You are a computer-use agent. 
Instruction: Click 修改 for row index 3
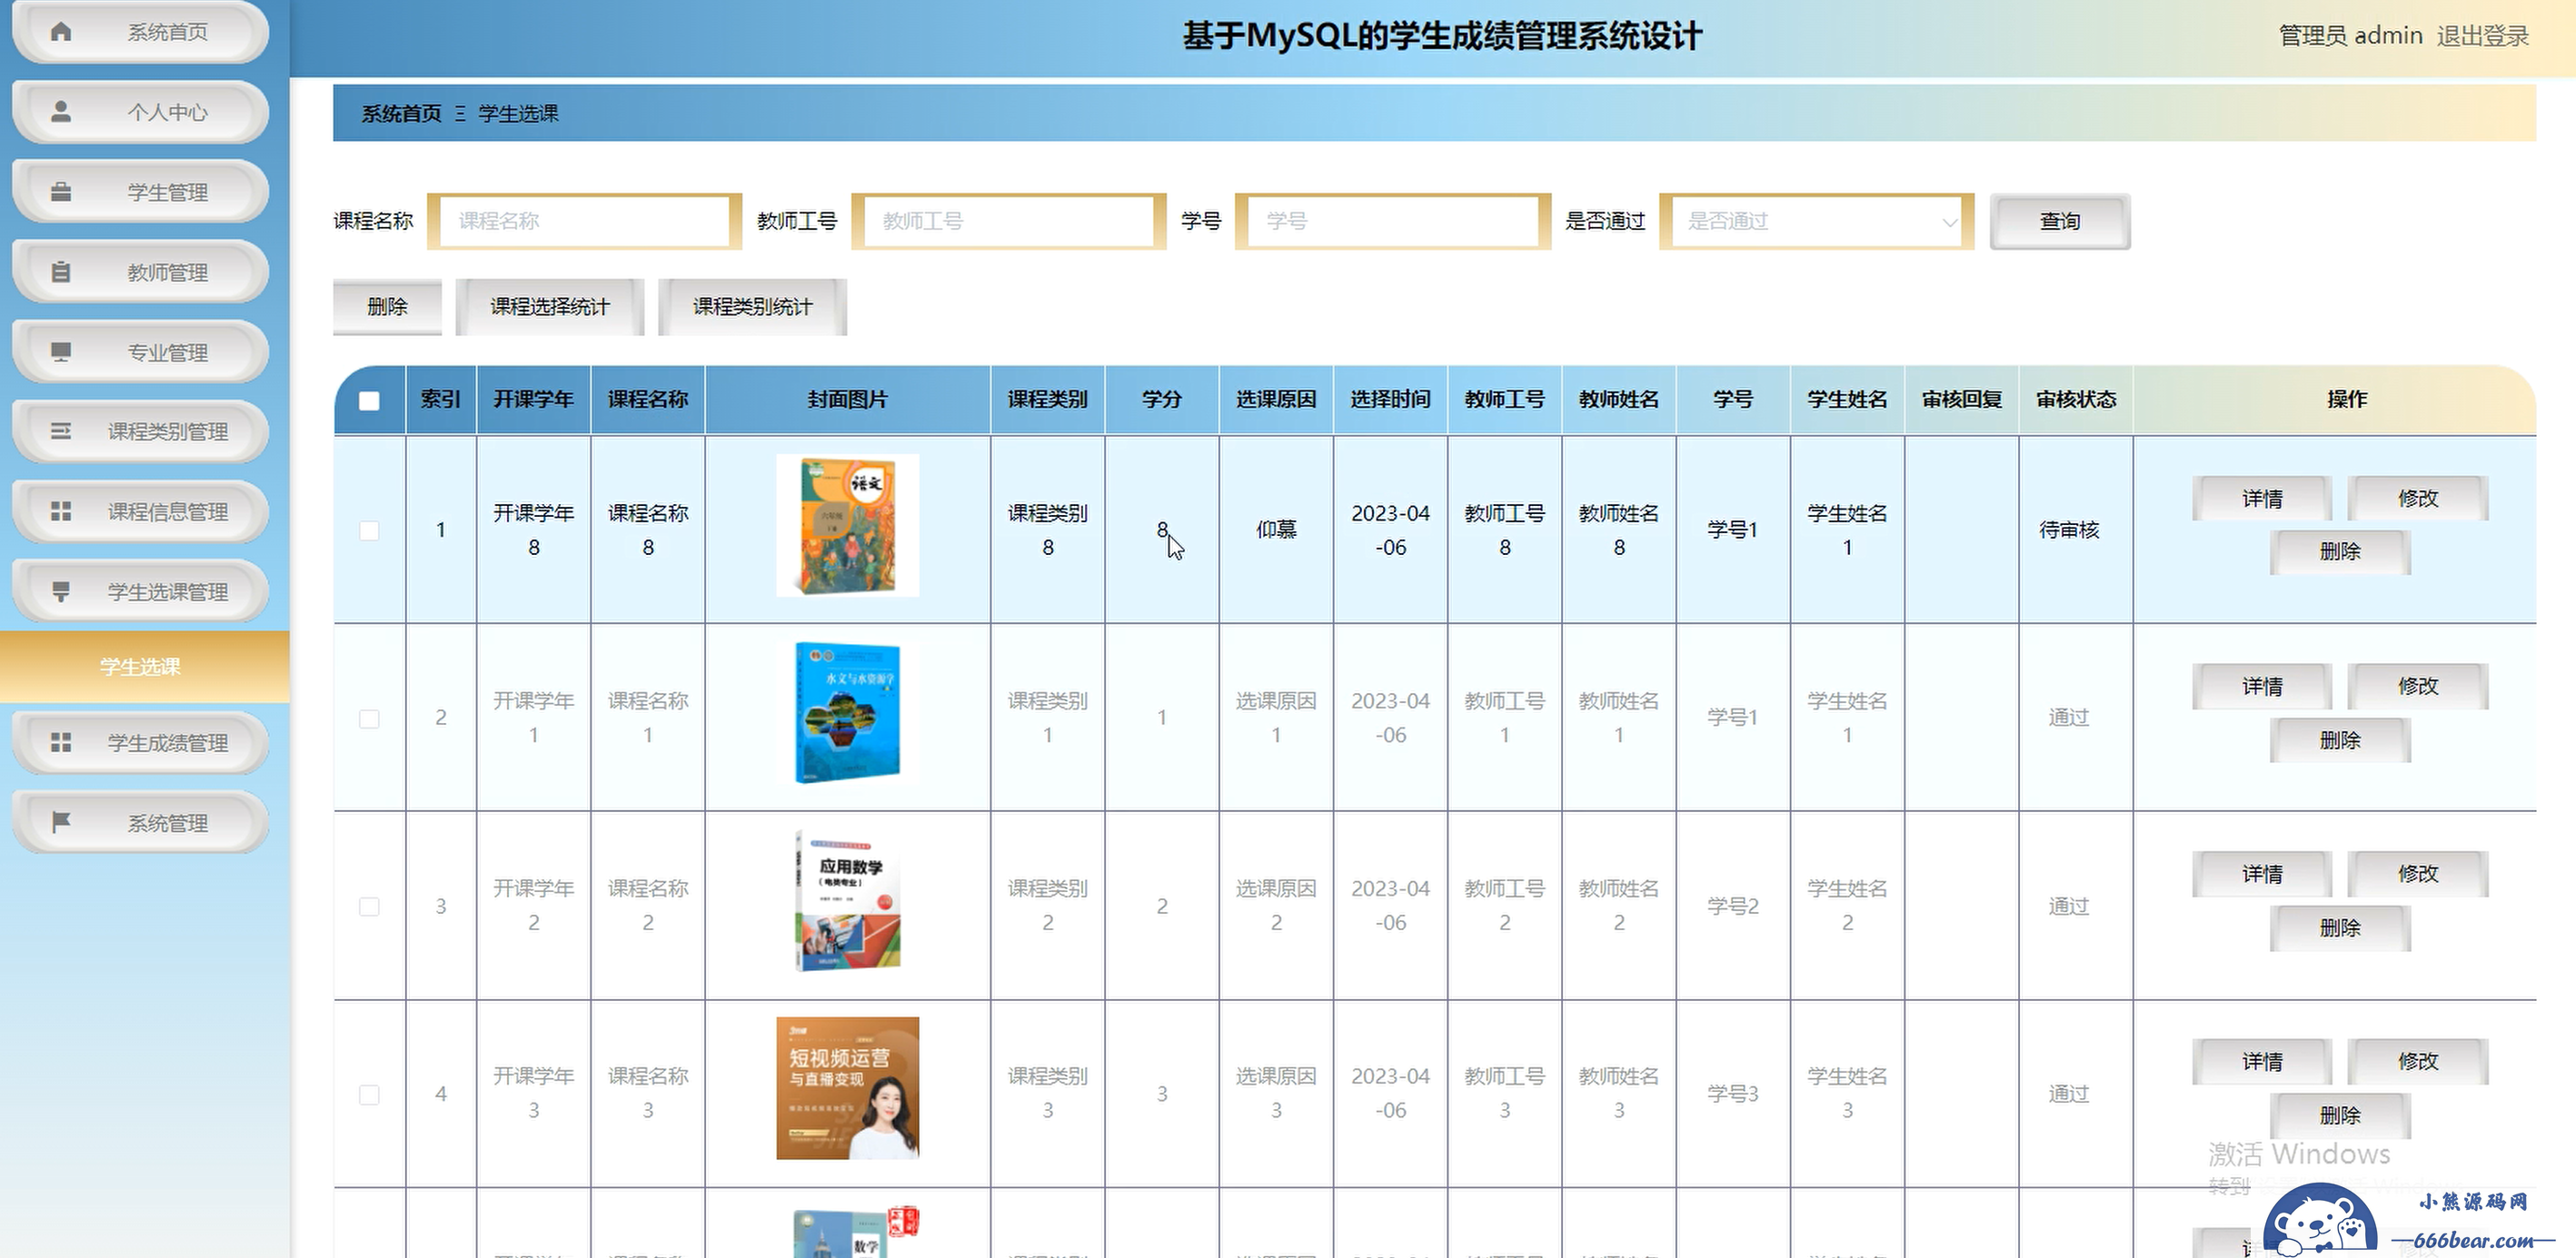[2418, 874]
